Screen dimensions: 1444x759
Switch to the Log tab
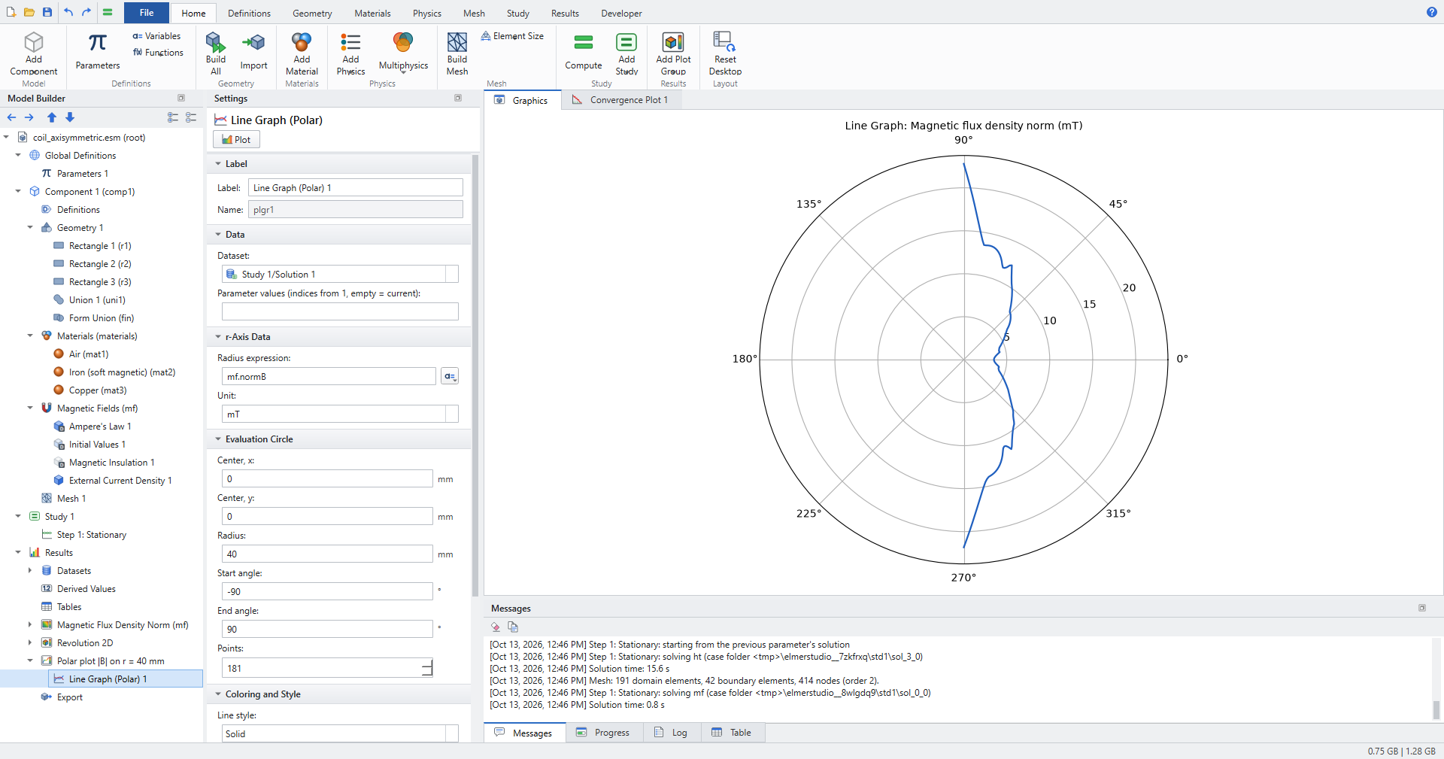coord(672,733)
